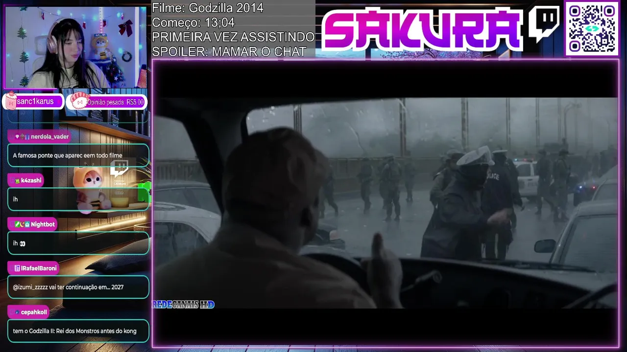This screenshot has width=627, height=352.
Task: Click username k4zashi in chat
Action: [x=31, y=181]
